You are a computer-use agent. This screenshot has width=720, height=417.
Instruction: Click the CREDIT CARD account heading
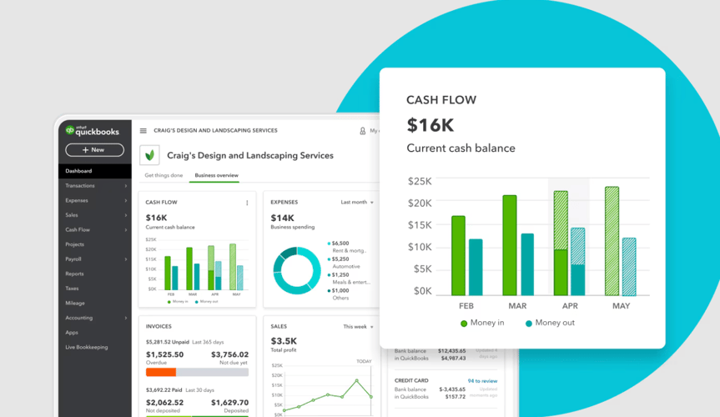(x=411, y=380)
